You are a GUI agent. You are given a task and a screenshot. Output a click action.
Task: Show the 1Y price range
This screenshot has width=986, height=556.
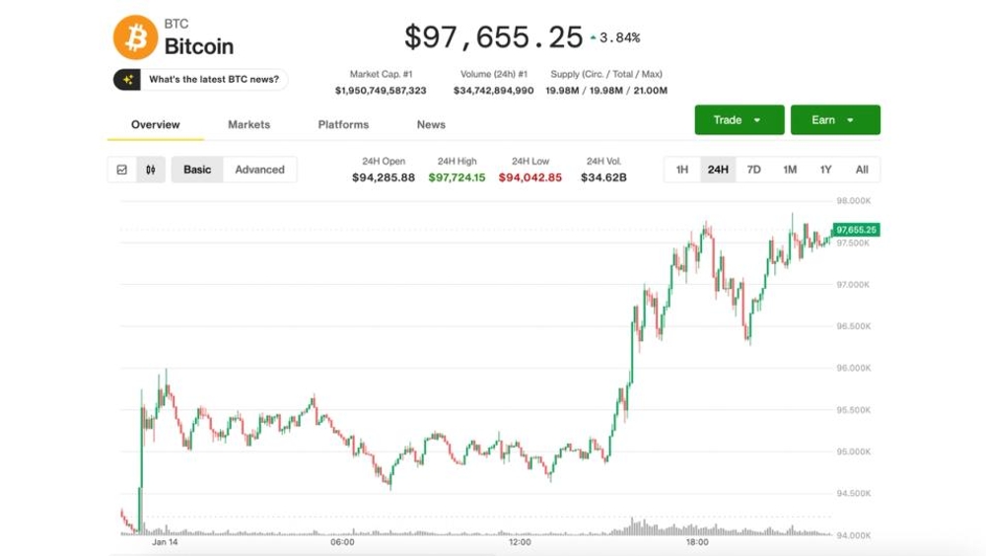(825, 170)
